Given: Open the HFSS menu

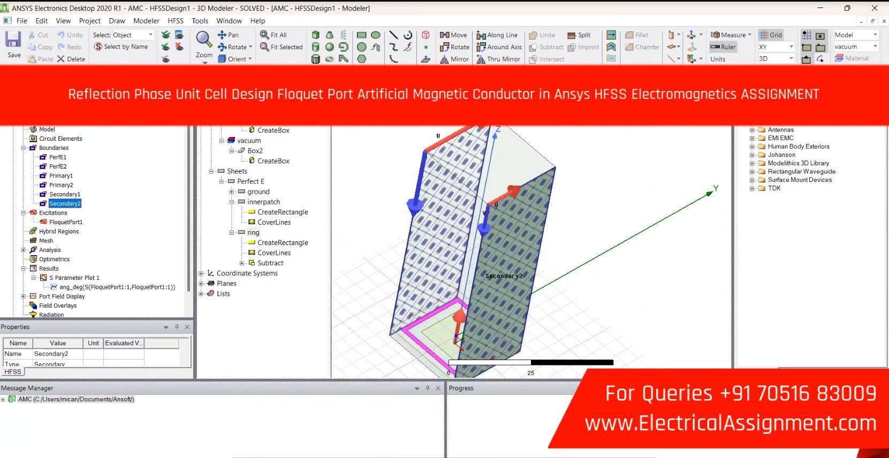Looking at the screenshot, I should tap(175, 21).
